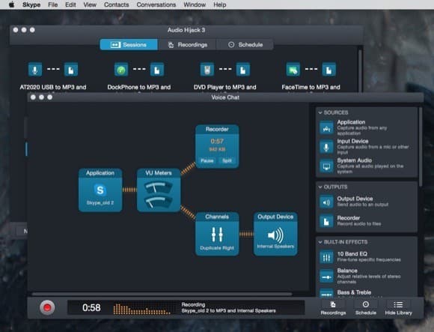Viewport: 434px width, 332px height.
Task: Collapse the OUTPUTS section
Action: pos(320,187)
